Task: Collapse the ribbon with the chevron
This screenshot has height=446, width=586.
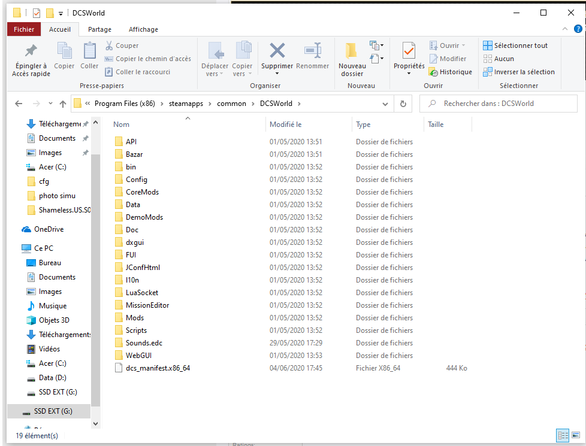Action: [564, 29]
